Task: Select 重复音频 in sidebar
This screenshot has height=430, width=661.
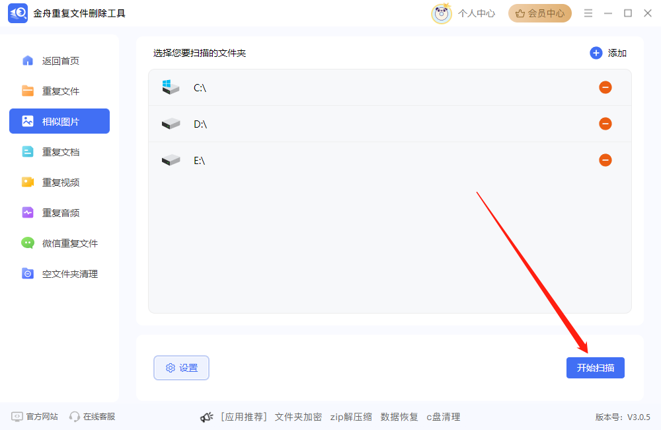Action: [59, 212]
